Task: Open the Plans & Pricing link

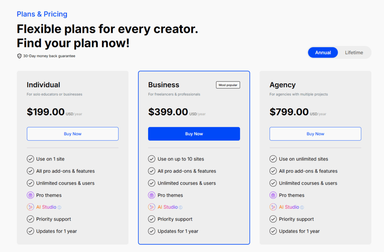Action: (42, 14)
